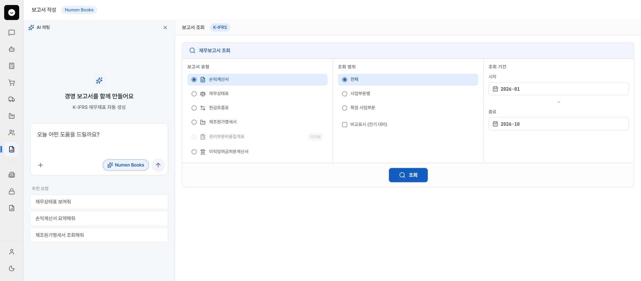Click the send arrow in chat box
This screenshot has width=641, height=281.
[158, 165]
